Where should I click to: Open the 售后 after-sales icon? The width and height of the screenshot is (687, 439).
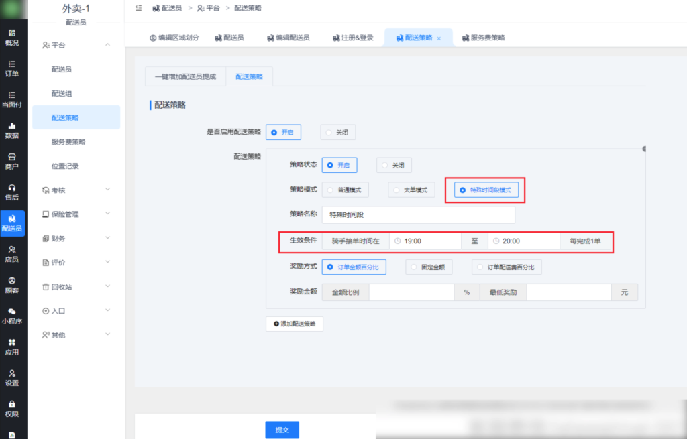11,191
